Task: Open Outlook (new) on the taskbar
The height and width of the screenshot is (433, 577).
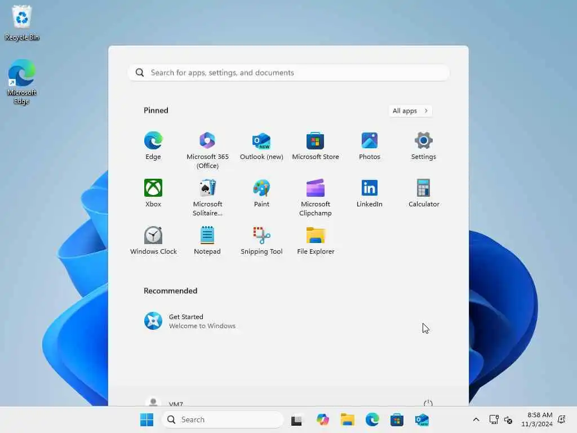Action: (x=421, y=419)
